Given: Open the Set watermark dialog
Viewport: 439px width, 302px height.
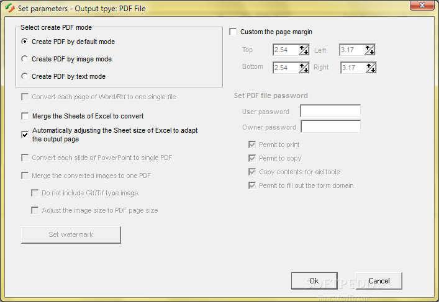Looking at the screenshot, I should [71, 235].
